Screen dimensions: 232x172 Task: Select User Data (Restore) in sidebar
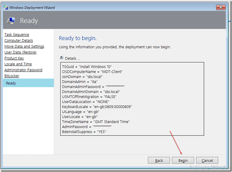click(20, 52)
